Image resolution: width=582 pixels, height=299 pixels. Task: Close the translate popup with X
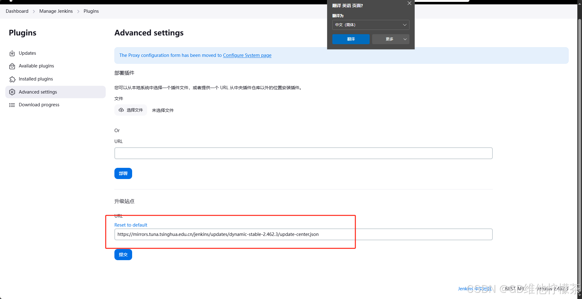pyautogui.click(x=409, y=3)
